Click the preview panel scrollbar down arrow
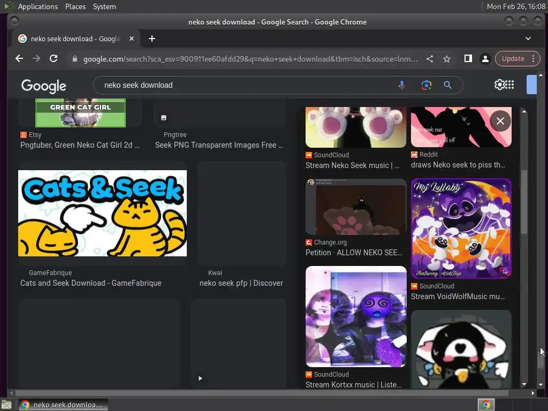Viewport: 548px width, 411px height. click(x=524, y=384)
